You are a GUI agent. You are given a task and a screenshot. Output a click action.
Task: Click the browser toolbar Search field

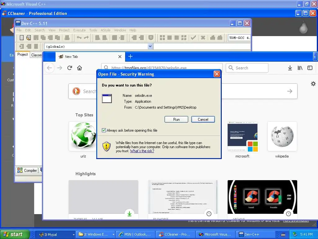pyautogui.click(x=247, y=68)
